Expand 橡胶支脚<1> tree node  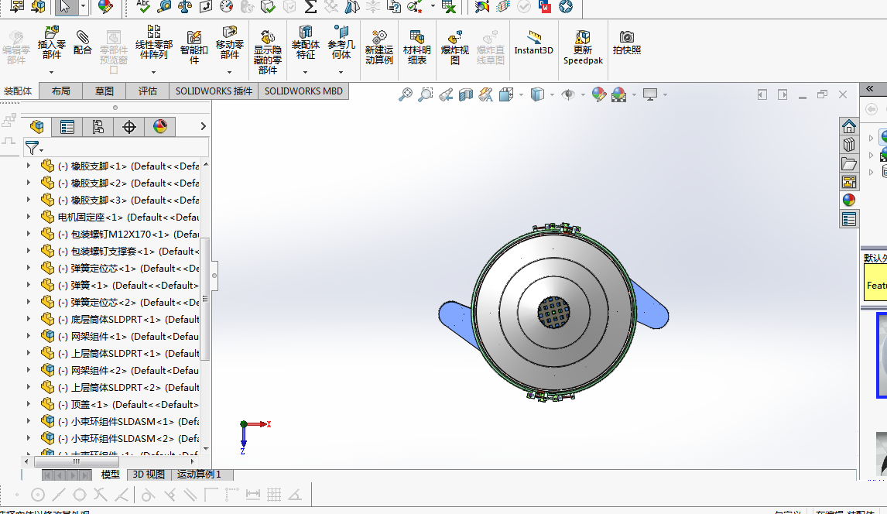29,166
